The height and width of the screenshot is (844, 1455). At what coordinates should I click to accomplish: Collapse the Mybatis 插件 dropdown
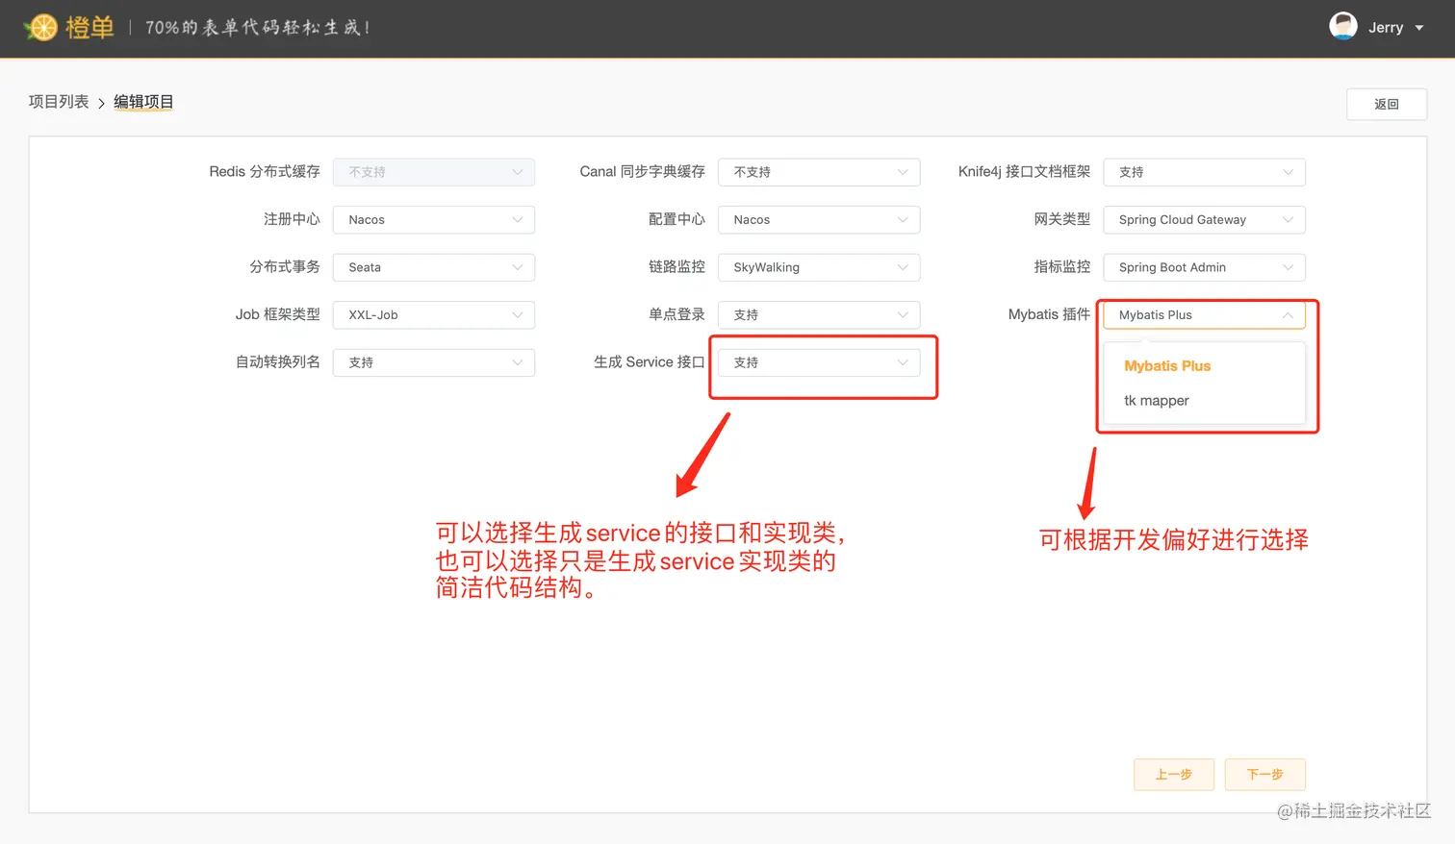click(x=1204, y=314)
